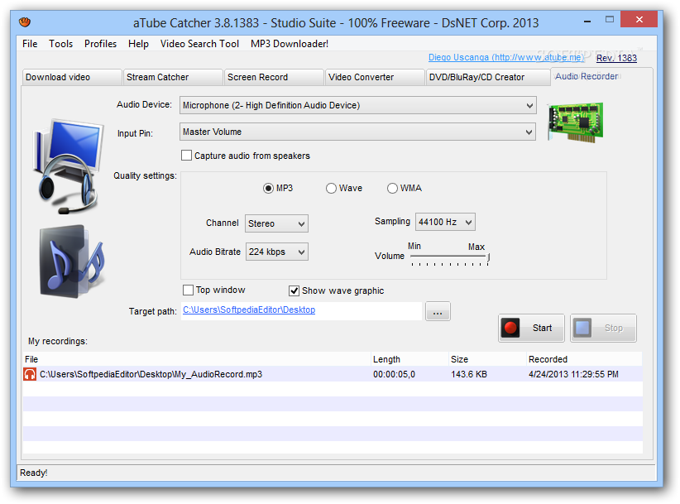
Task: Open MP3 Downloader! menu item
Action: (x=290, y=44)
